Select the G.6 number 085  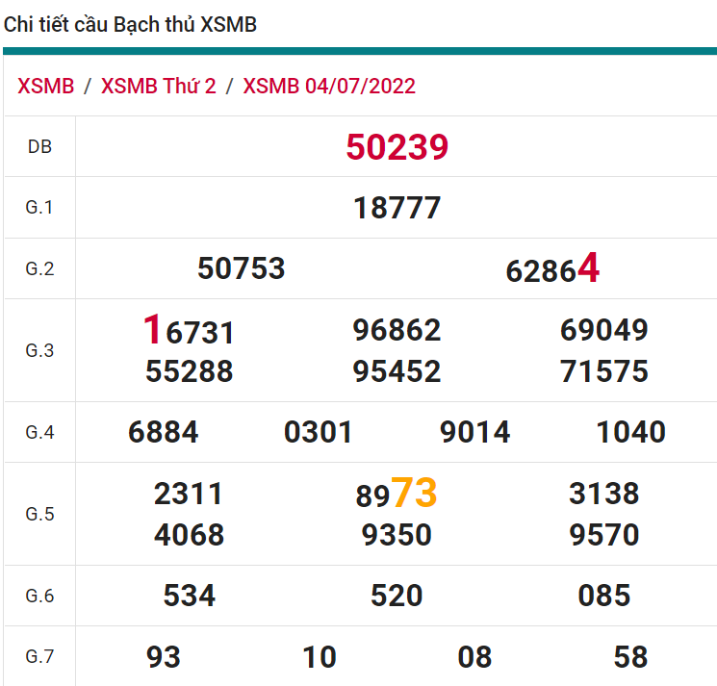[x=603, y=596]
